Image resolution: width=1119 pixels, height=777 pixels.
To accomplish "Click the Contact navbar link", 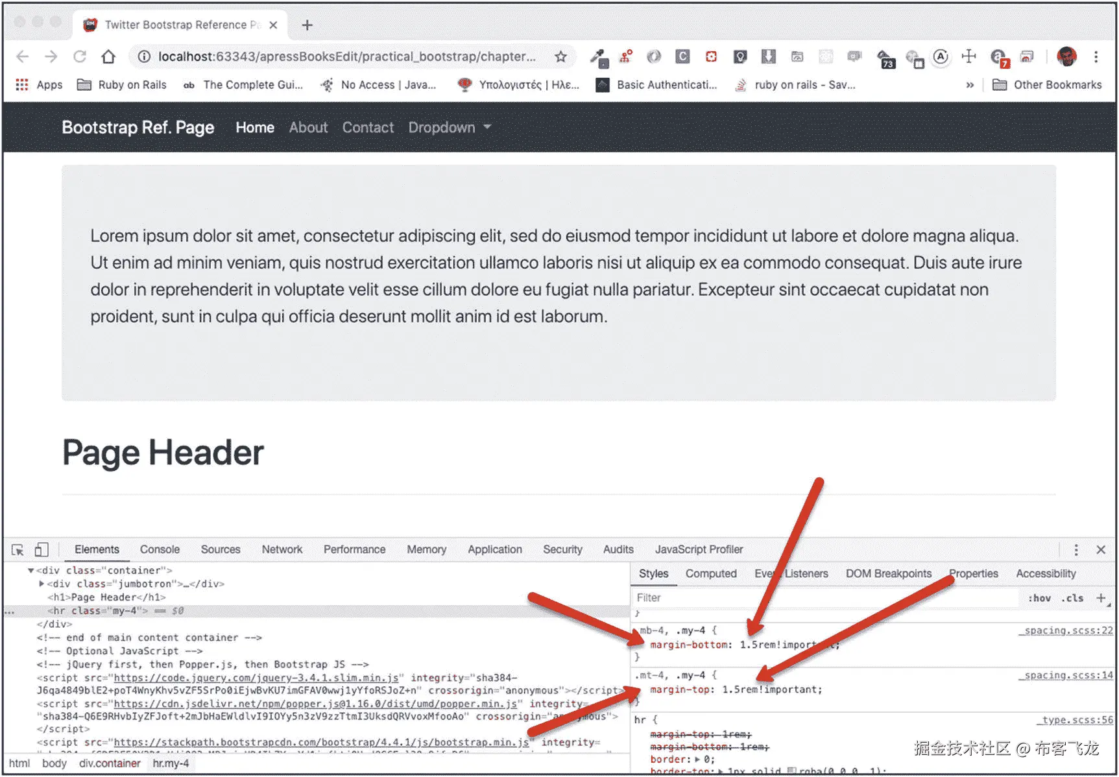I will [368, 128].
